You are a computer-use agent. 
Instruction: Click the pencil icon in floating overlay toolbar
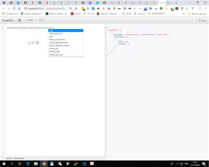coord(30,43)
